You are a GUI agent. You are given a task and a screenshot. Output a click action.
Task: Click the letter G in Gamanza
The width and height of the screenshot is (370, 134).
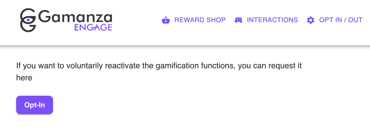coord(44,18)
